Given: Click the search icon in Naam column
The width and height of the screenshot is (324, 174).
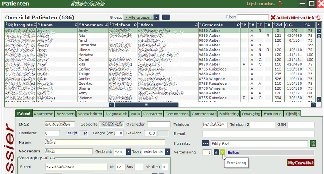Looking at the screenshot, I should tap(75, 25).
